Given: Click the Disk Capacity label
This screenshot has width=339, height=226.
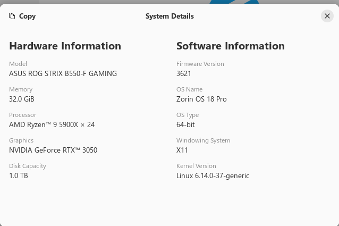Looking at the screenshot, I should tap(28, 166).
